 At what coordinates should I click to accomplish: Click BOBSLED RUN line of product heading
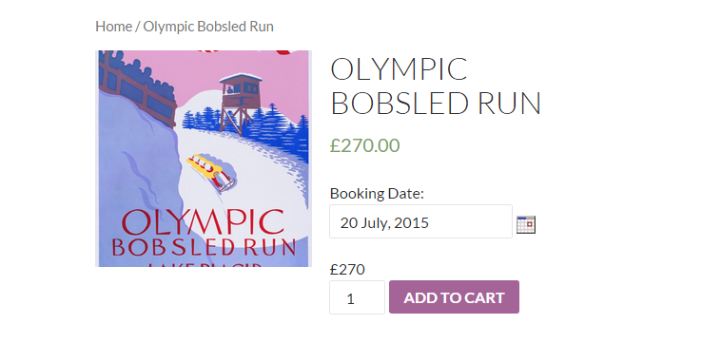(x=436, y=103)
